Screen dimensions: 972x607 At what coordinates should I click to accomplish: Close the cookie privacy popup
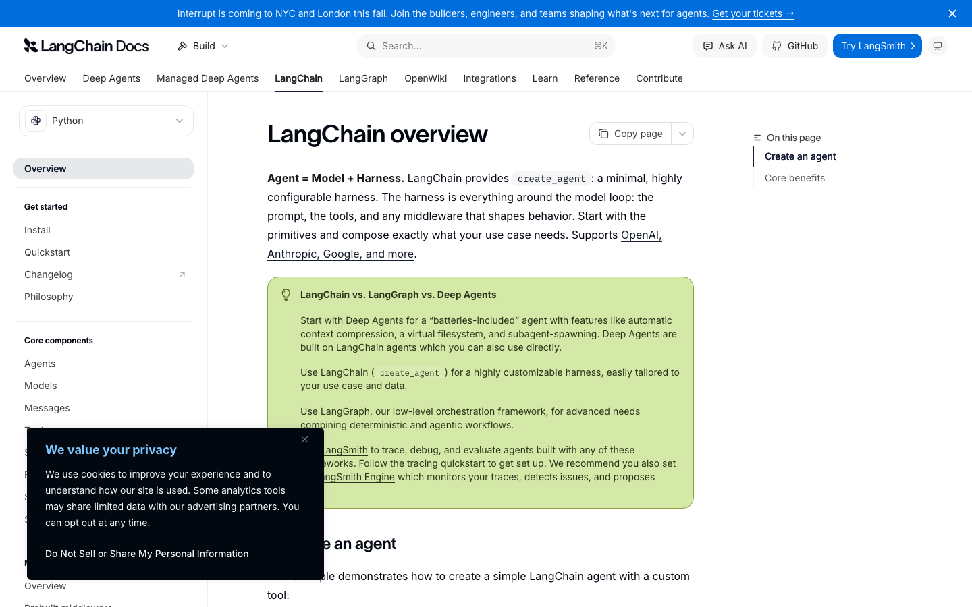coord(304,440)
